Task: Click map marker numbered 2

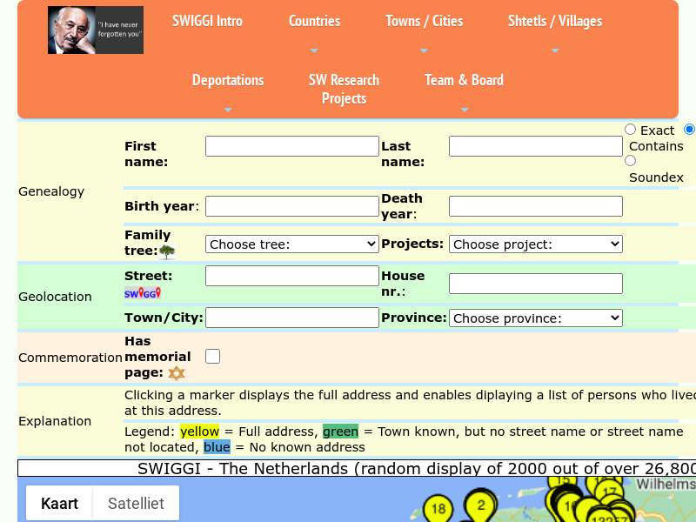Action: (x=481, y=504)
